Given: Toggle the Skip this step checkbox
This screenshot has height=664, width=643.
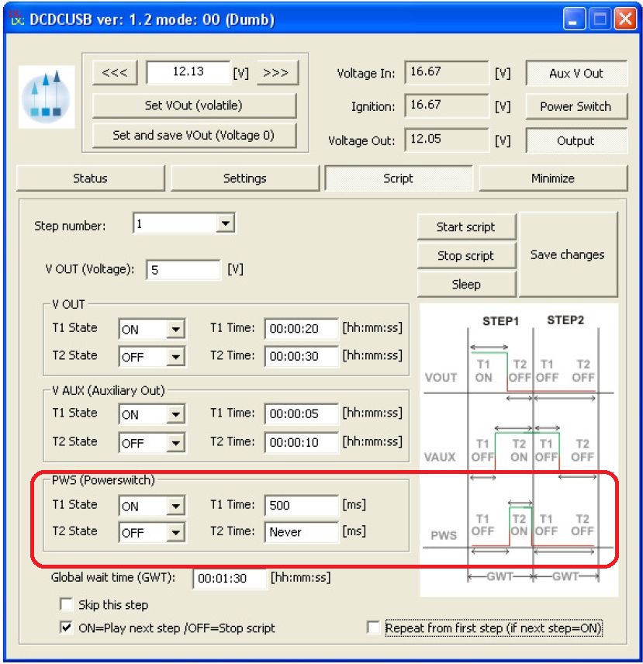Looking at the screenshot, I should 66,604.
